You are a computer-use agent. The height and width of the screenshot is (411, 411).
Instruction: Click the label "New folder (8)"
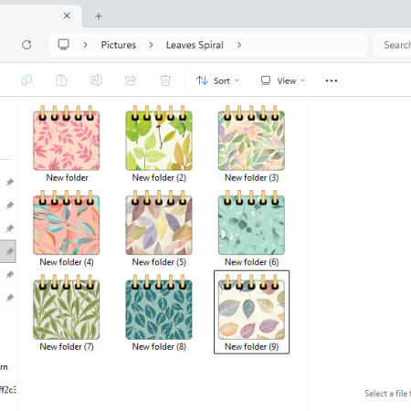coord(159,346)
